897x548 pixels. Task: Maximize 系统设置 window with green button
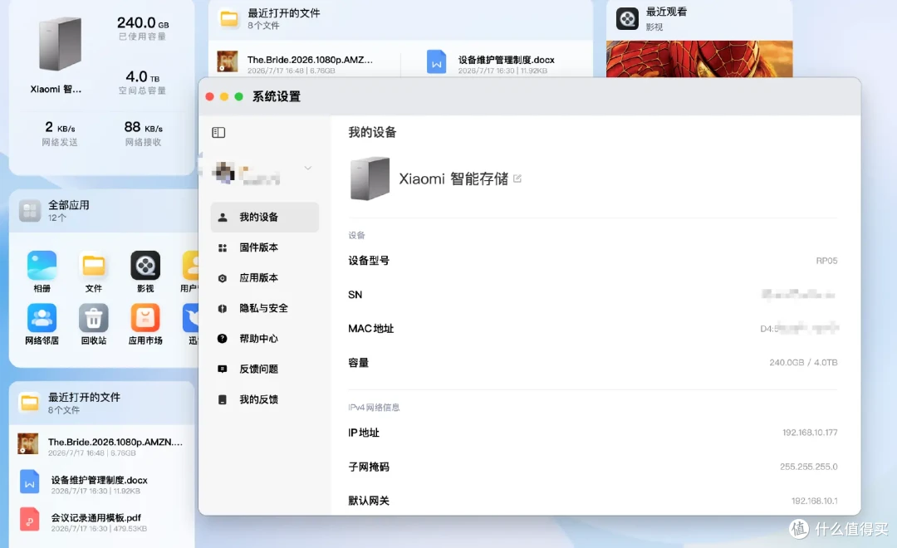coord(239,96)
